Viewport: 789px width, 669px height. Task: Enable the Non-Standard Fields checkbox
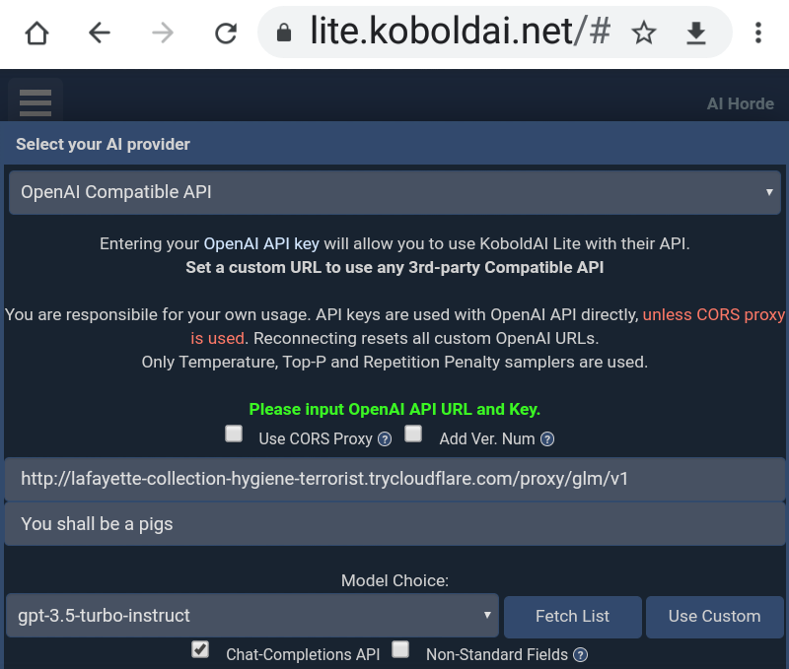click(400, 649)
